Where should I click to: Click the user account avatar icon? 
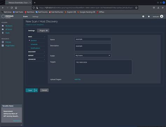pos(162,16)
